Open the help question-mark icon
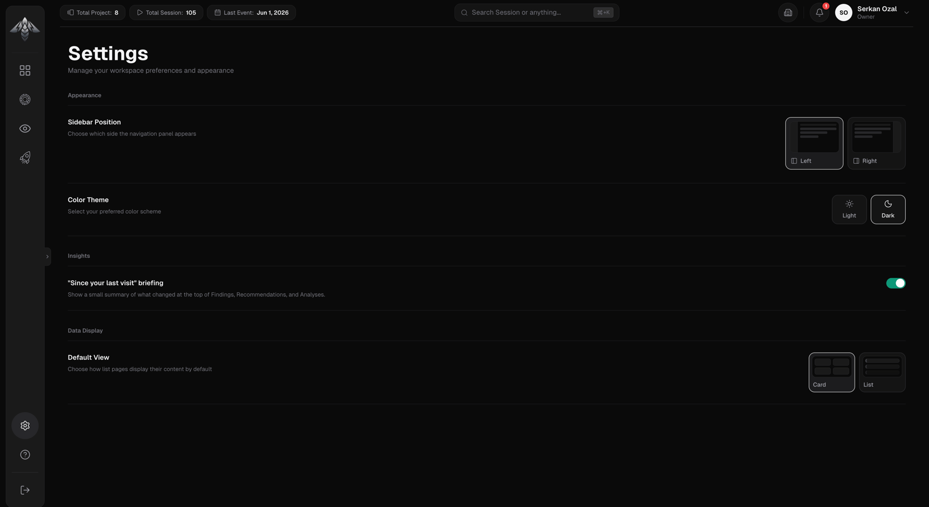 point(25,455)
